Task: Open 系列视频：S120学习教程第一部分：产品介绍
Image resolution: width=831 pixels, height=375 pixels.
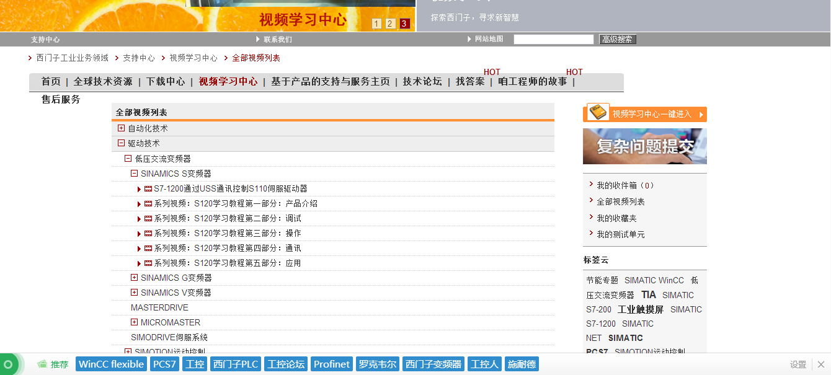Action: pos(236,204)
